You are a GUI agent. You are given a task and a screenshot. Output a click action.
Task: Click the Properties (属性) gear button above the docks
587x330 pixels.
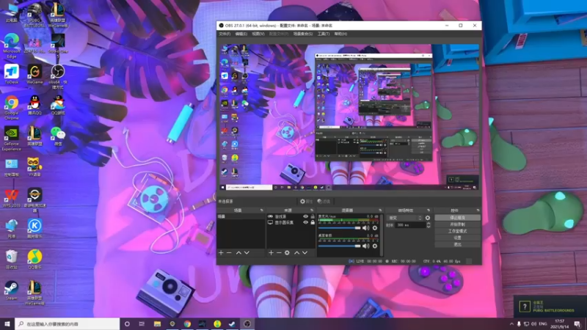[306, 201]
